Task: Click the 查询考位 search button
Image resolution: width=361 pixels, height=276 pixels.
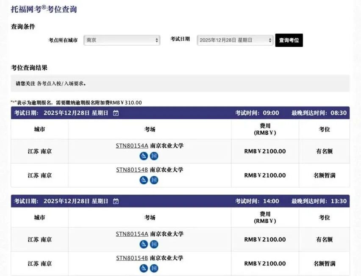Action: tap(289, 40)
